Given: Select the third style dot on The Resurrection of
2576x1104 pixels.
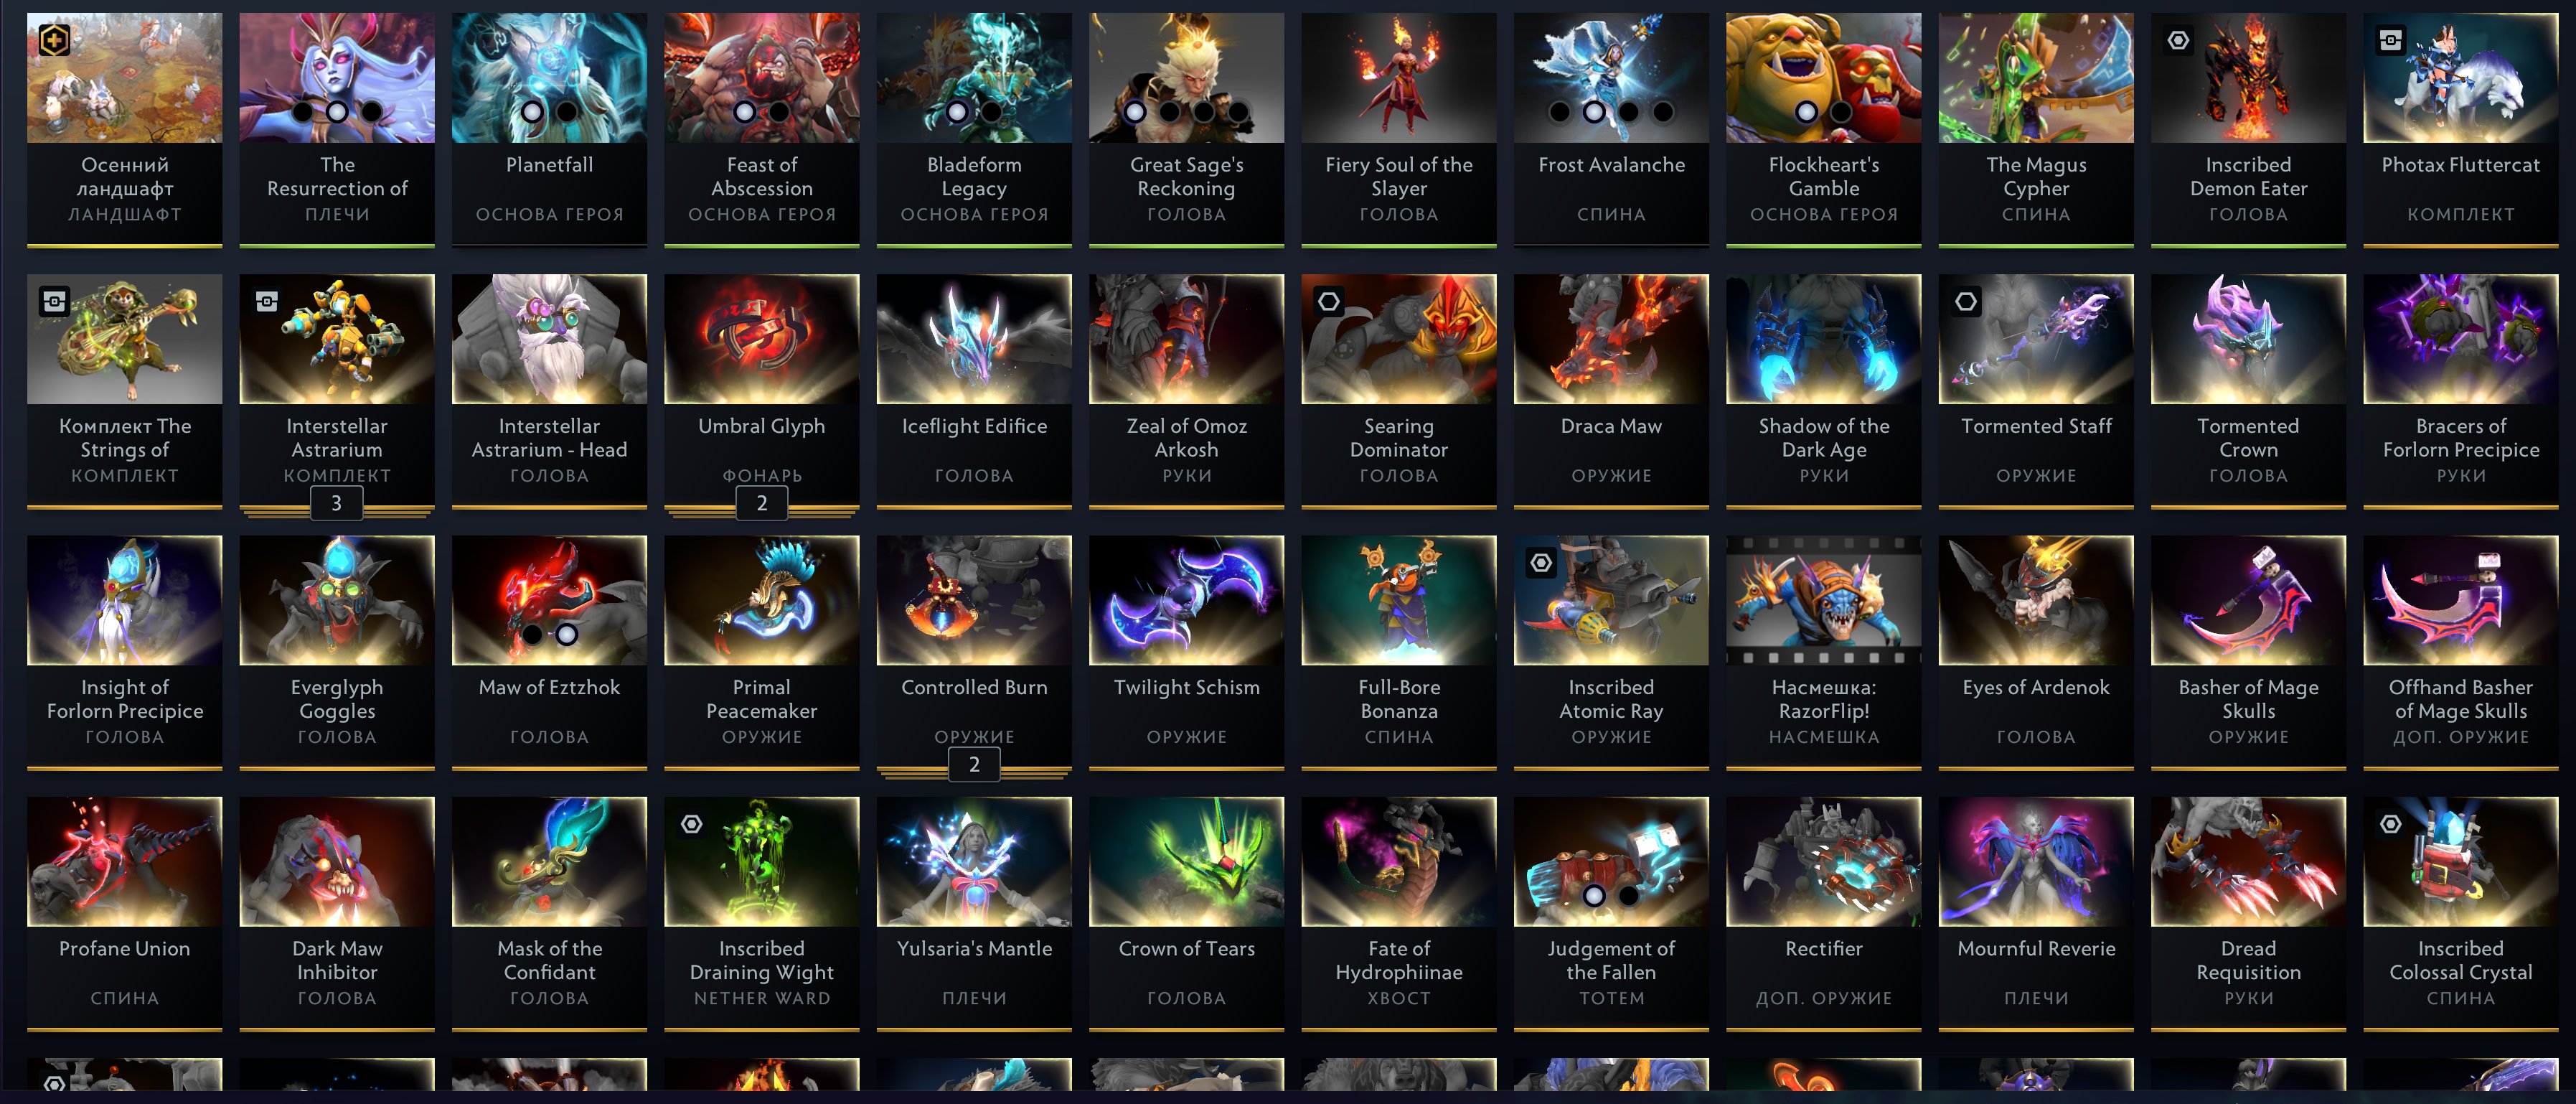Looking at the screenshot, I should coord(372,111).
